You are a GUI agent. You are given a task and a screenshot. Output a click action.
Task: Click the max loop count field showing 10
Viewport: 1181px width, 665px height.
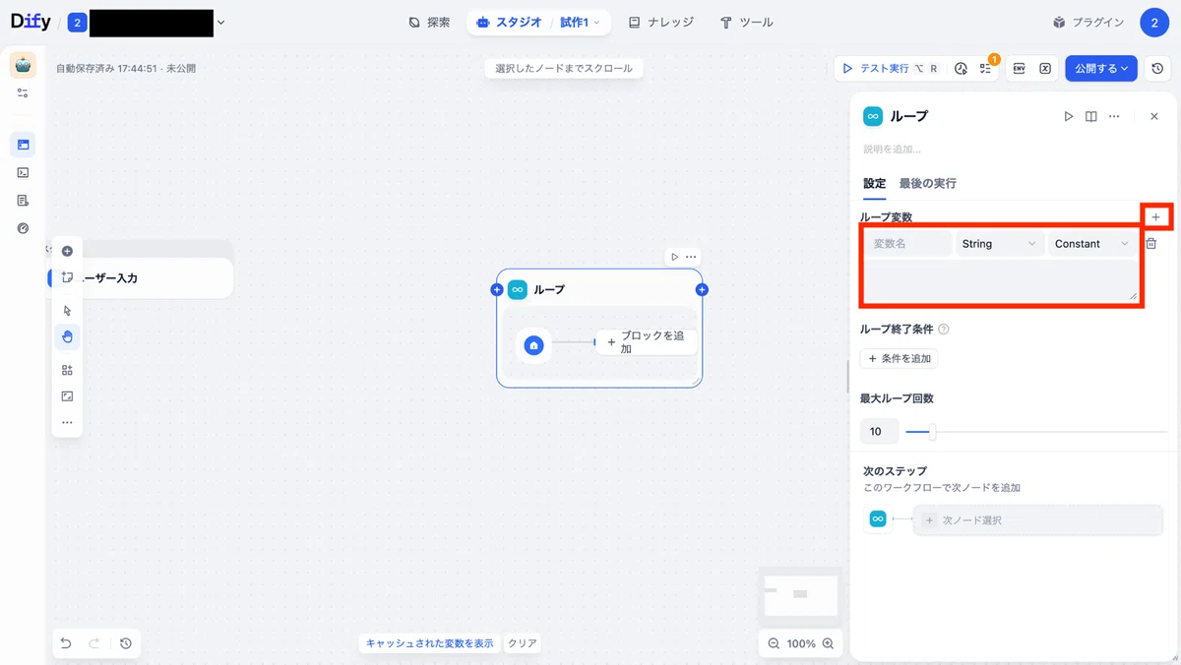(x=879, y=431)
